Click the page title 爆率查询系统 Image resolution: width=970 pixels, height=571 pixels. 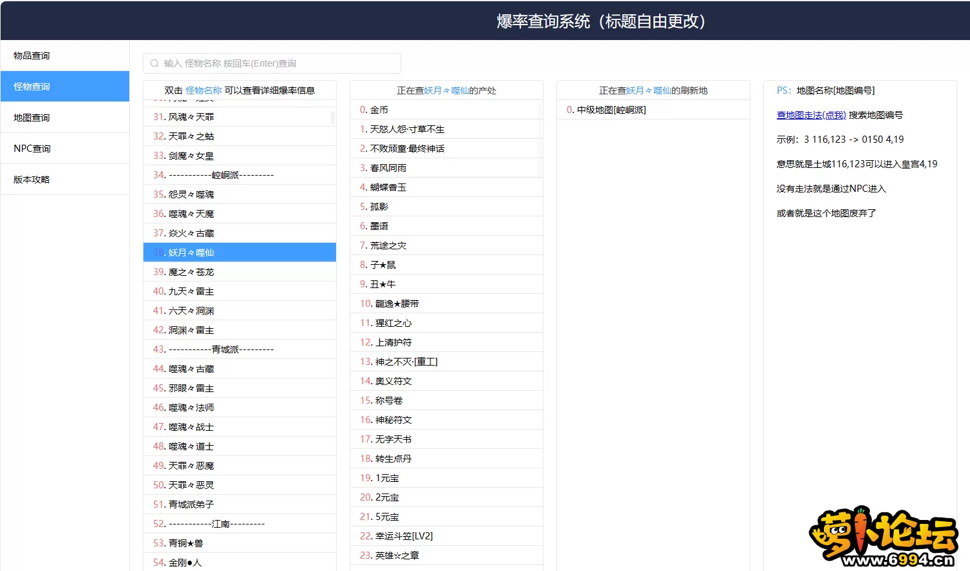(543, 21)
